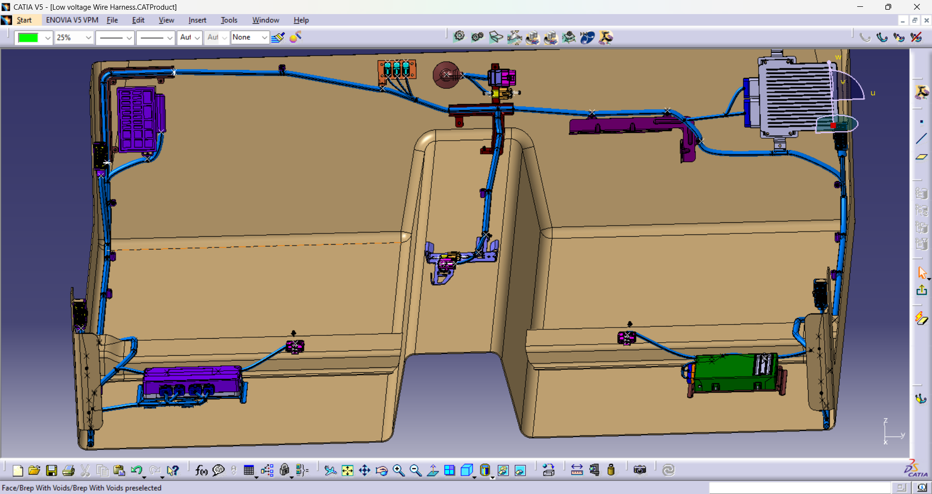The image size is (932, 494).
Task: Open the Insert menu
Action: pyautogui.click(x=197, y=20)
